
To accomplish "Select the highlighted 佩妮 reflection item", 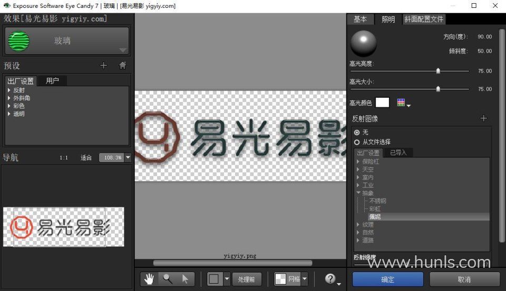I will (x=429, y=217).
